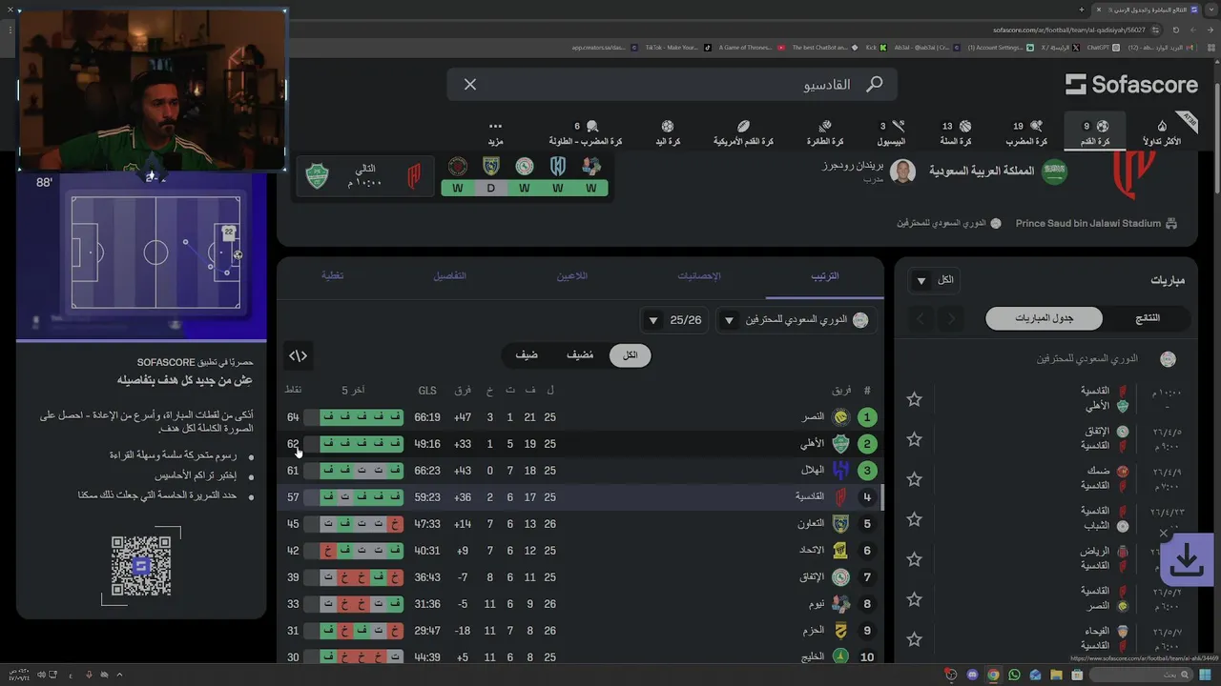Open coach بريندان رودجرز profile photo
The image size is (1221, 686).
click(902, 171)
